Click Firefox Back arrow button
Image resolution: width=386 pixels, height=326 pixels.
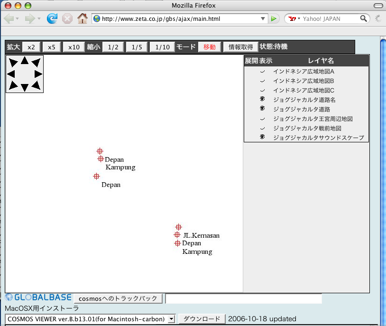tap(9, 19)
